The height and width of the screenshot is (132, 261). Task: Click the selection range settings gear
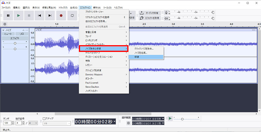[128, 123]
